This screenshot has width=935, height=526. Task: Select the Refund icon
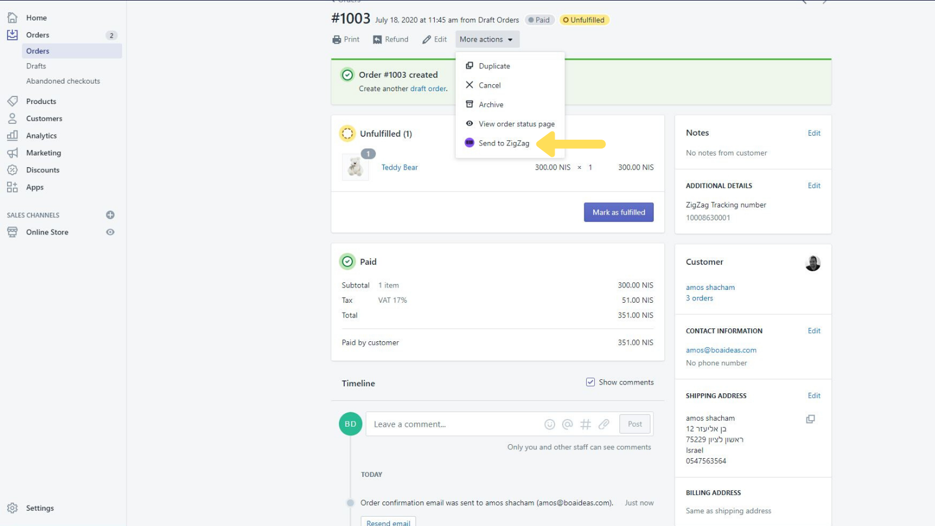coord(376,39)
